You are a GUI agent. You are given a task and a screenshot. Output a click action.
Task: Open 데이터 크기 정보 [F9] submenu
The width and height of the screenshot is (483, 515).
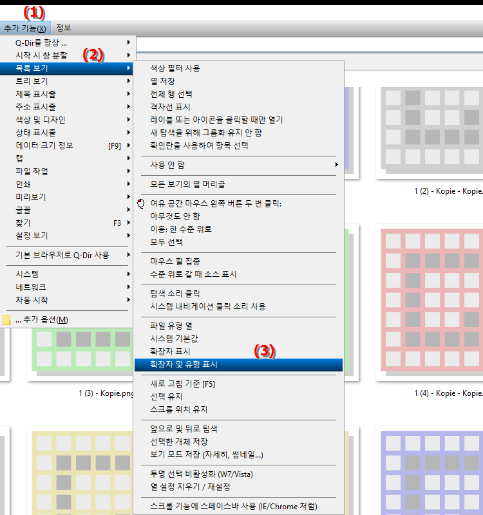point(67,145)
